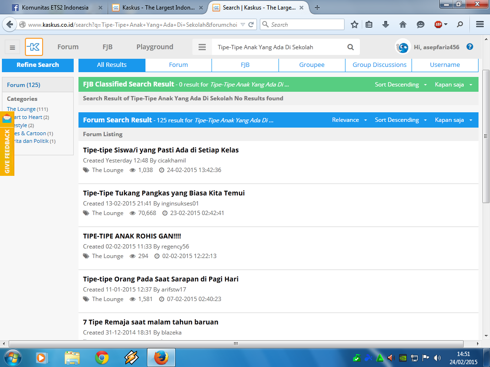Image resolution: width=490 pixels, height=367 pixels.
Task: Switch to the FJB results tab
Action: (x=245, y=65)
